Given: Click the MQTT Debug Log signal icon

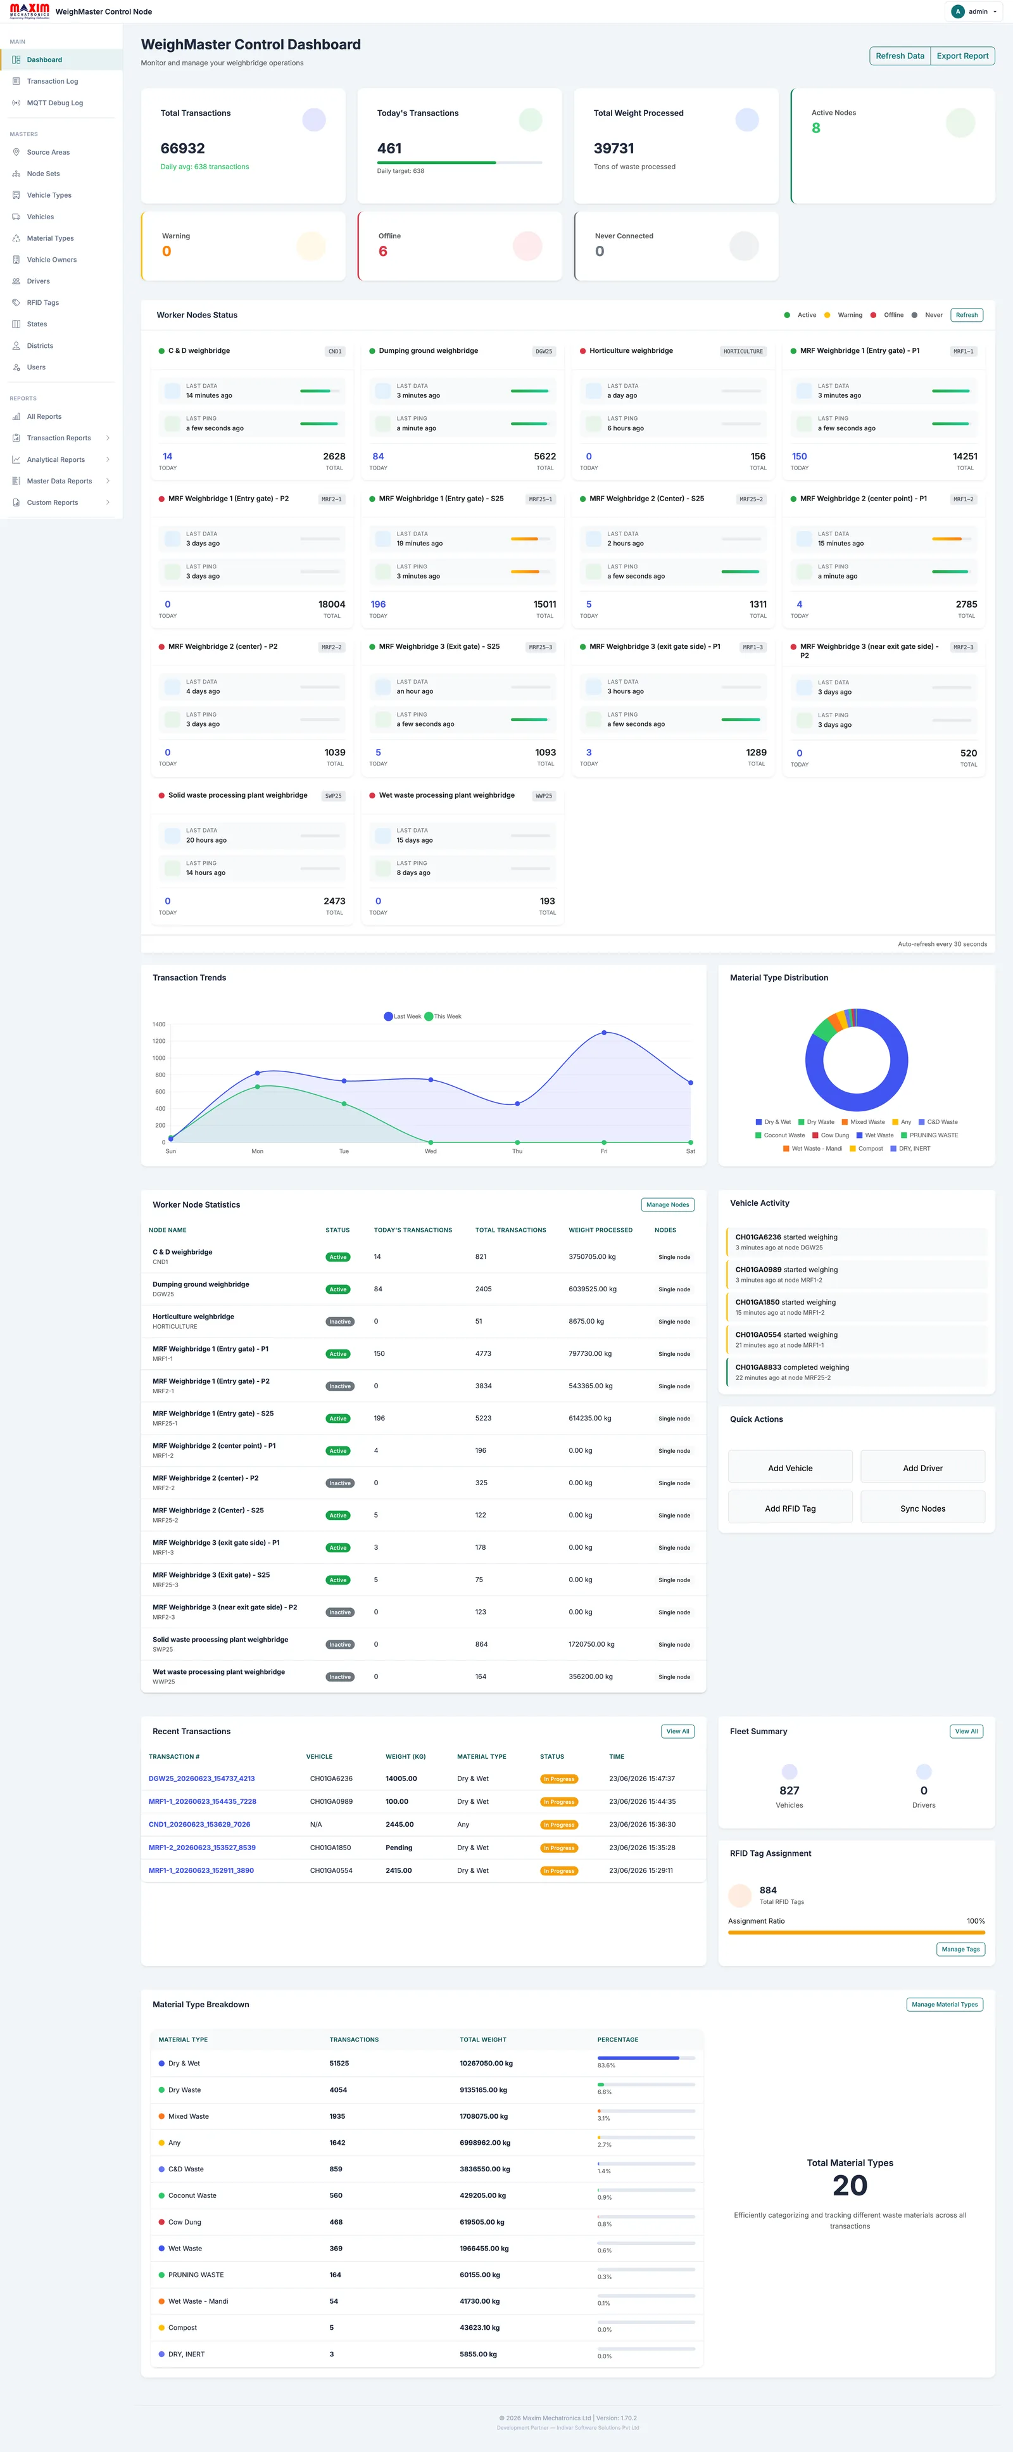Looking at the screenshot, I should pos(16,103).
